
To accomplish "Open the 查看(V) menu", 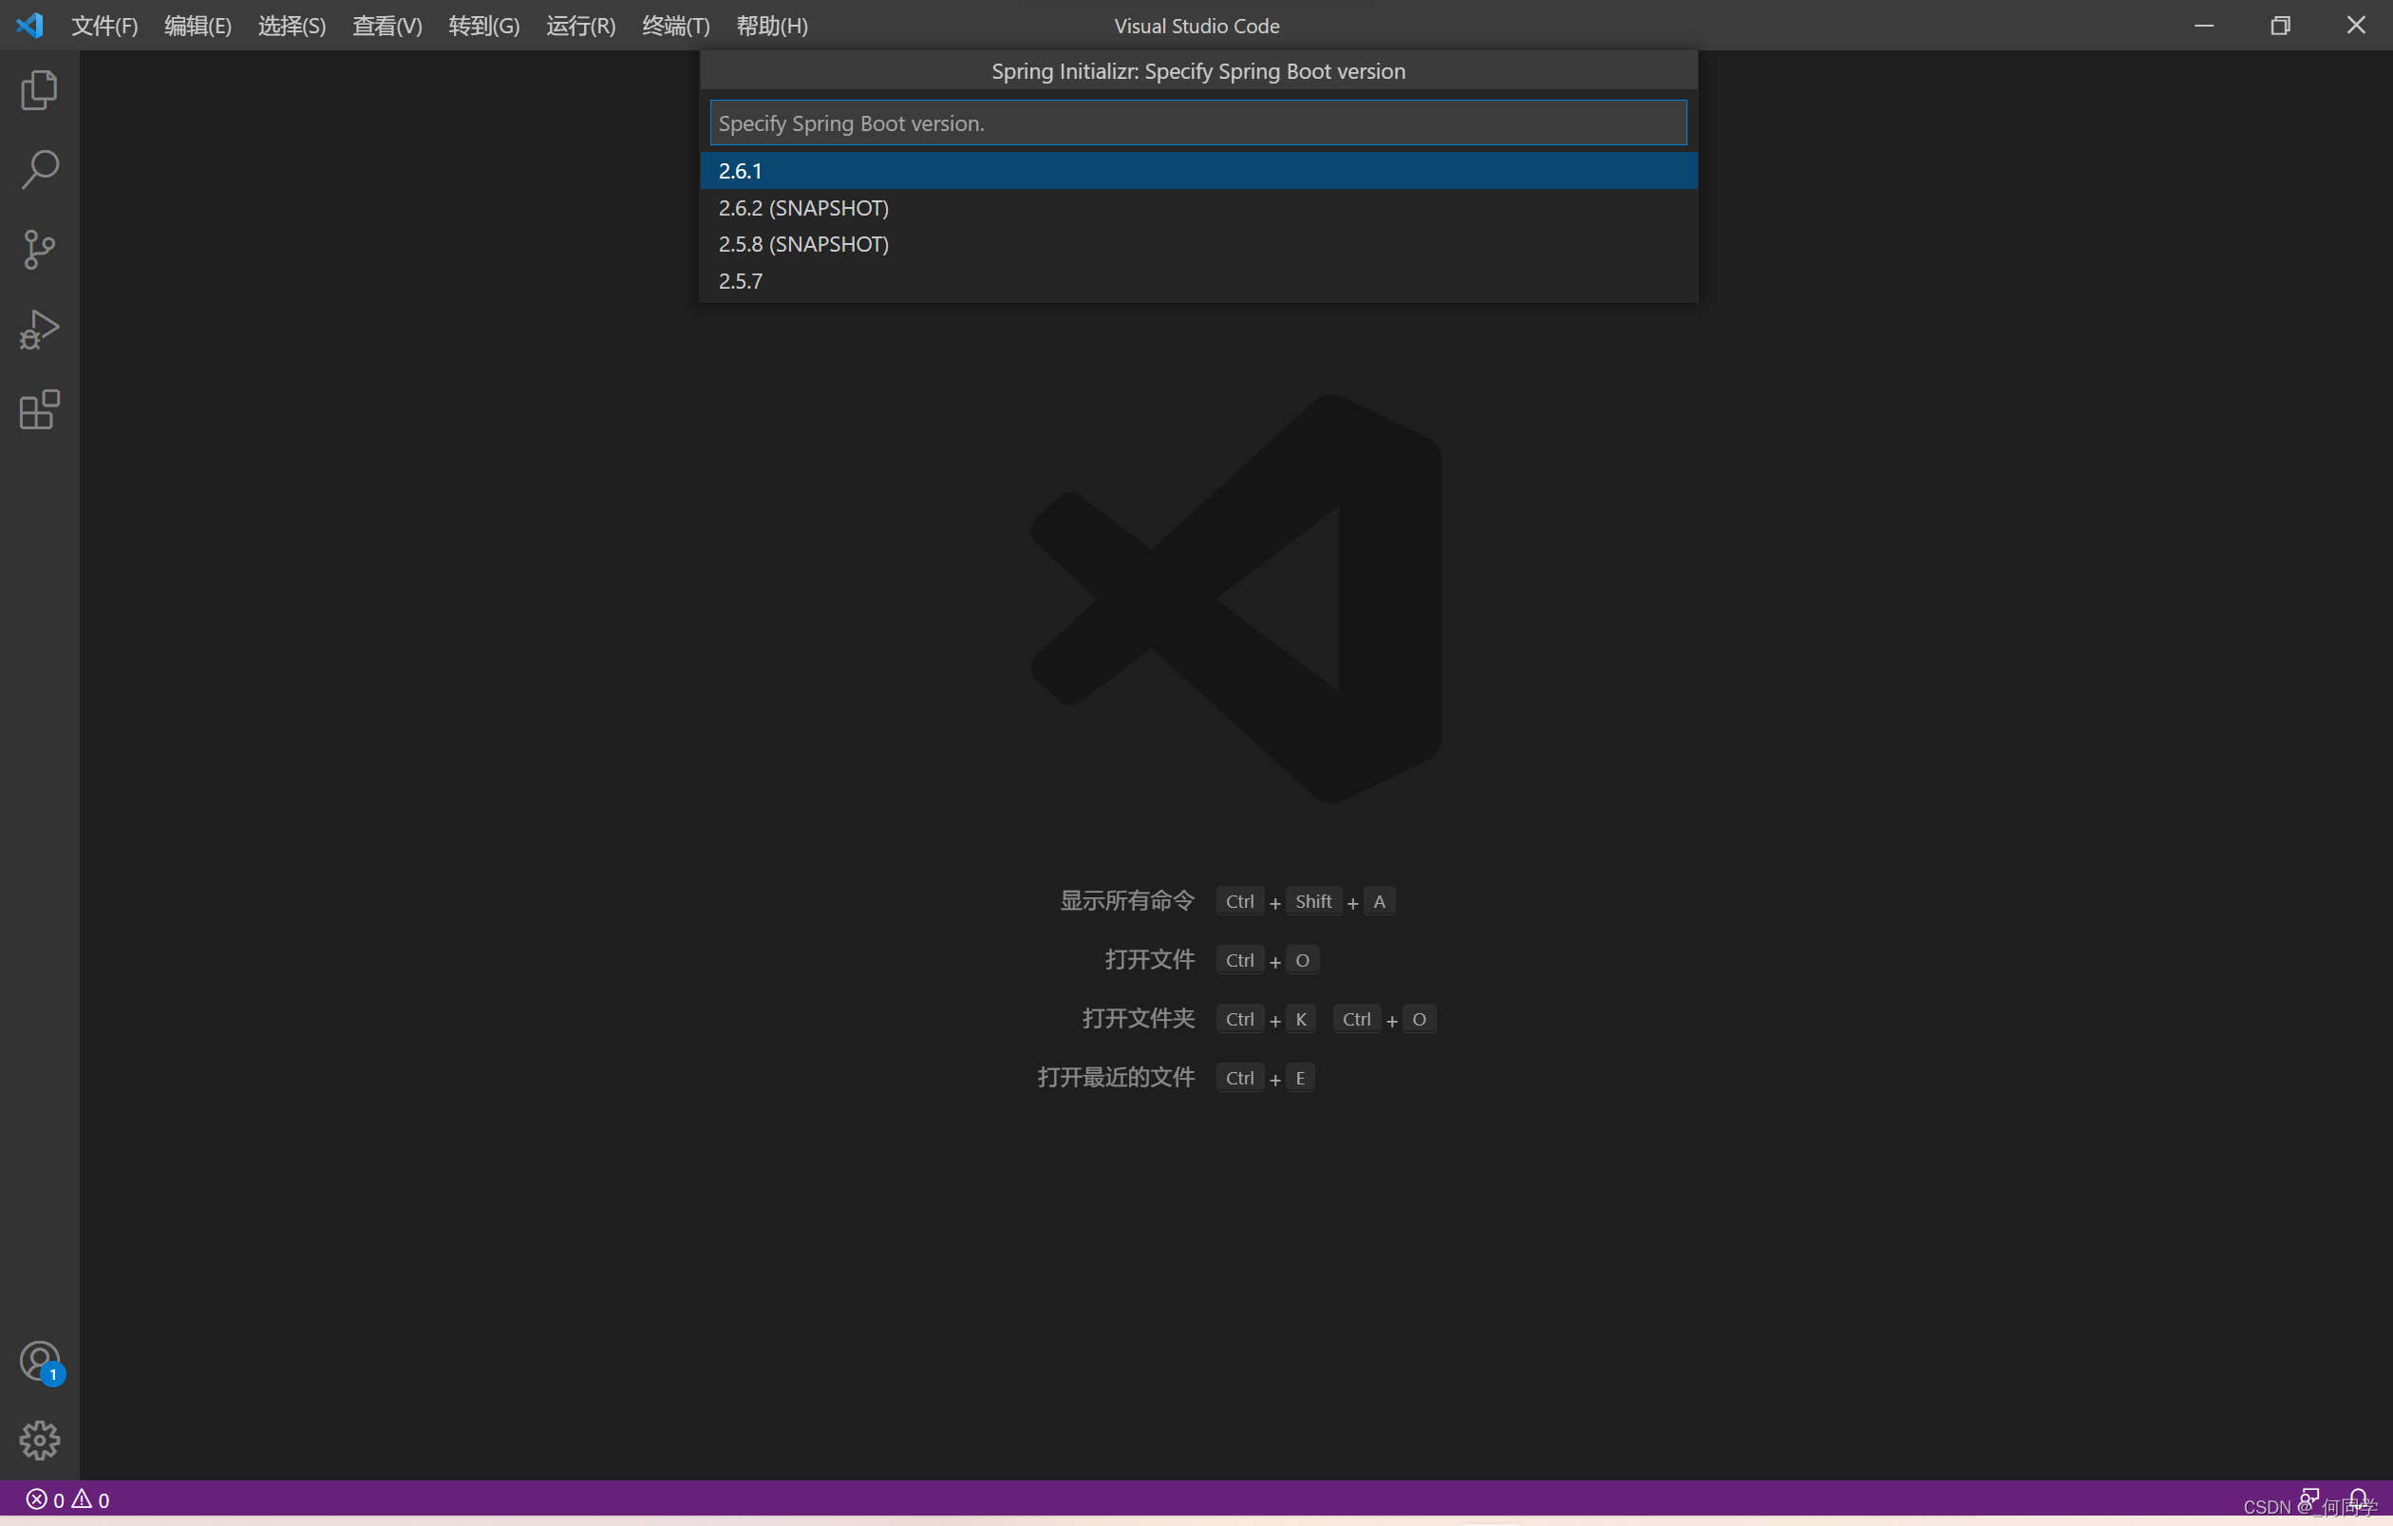I will pos(386,26).
